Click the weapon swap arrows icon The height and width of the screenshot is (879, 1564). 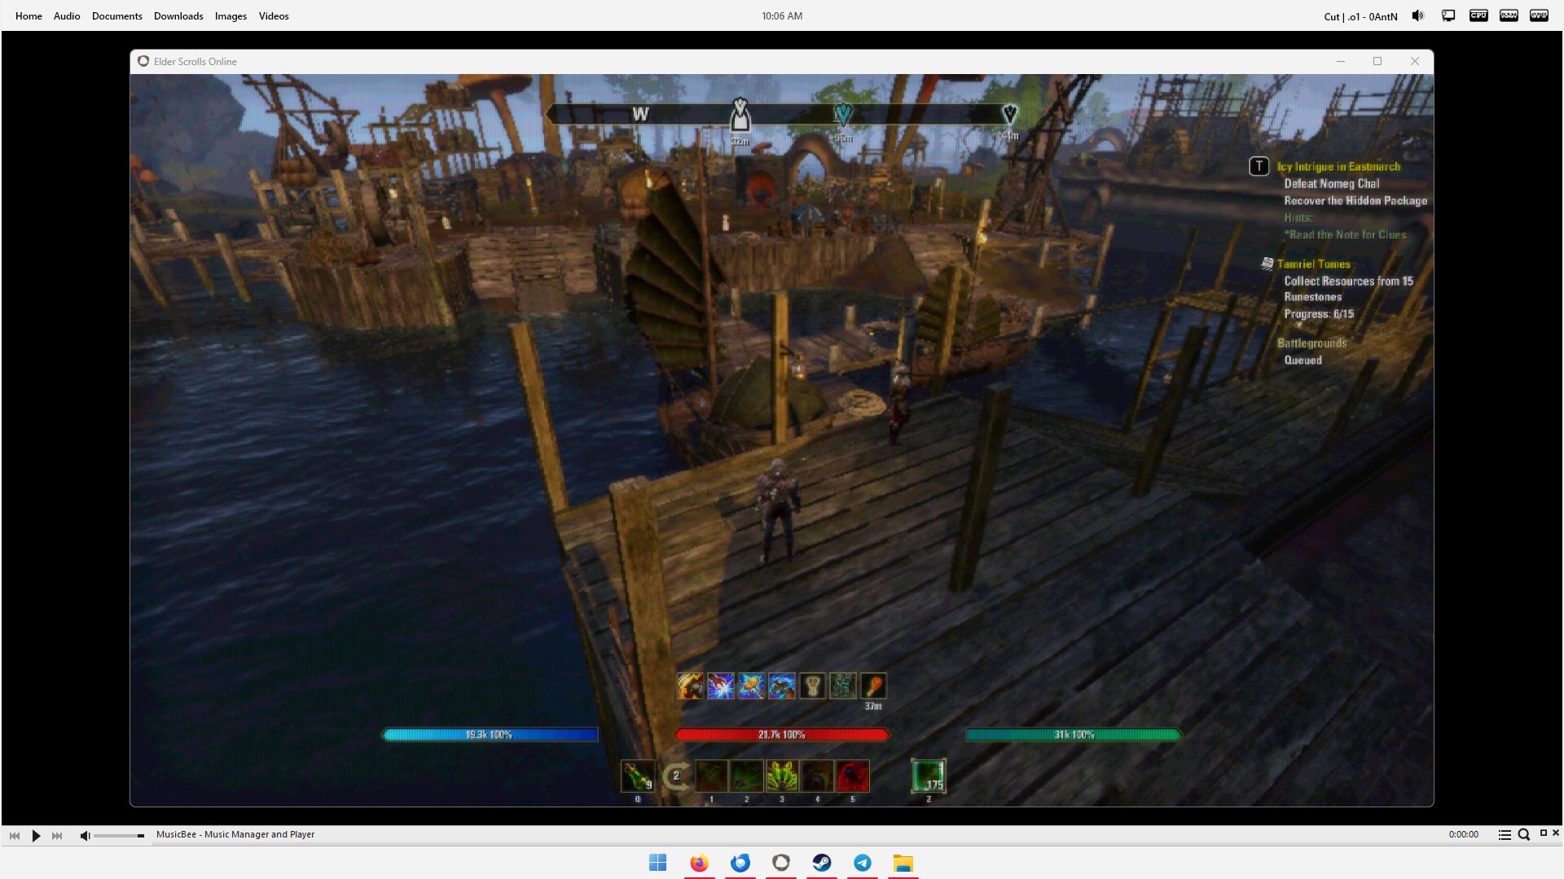[675, 776]
